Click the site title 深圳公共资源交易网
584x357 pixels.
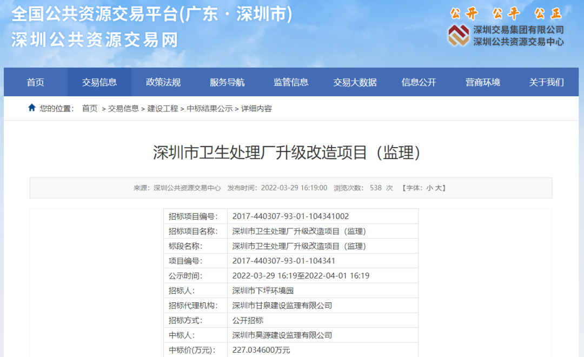pyautogui.click(x=95, y=40)
